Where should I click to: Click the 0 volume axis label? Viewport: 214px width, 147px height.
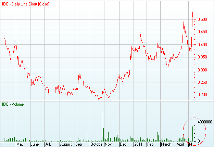click(x=199, y=141)
